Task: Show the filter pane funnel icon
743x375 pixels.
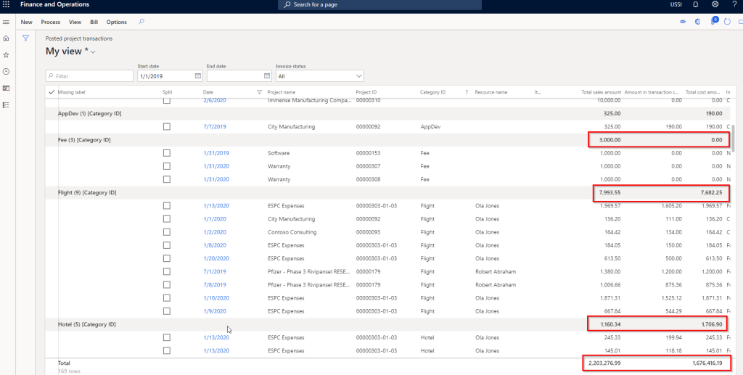Action: 25,38
